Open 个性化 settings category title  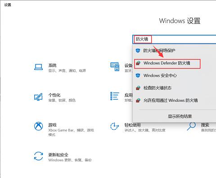[54, 95]
